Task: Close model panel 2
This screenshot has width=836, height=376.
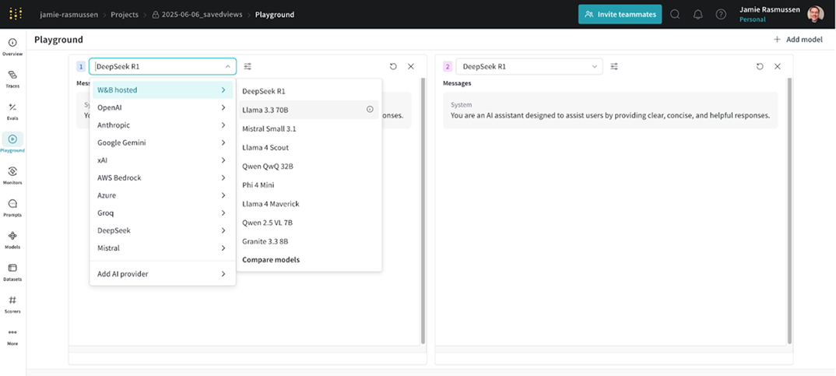Action: pyautogui.click(x=778, y=67)
